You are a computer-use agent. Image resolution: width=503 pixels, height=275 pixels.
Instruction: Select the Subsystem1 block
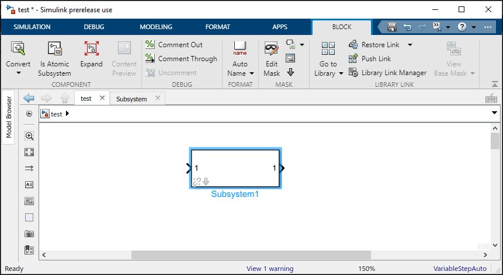[x=235, y=168]
